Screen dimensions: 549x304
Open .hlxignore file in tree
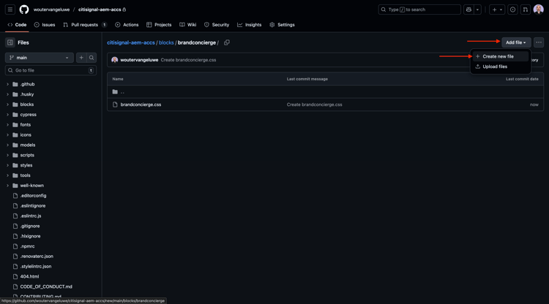(x=30, y=236)
